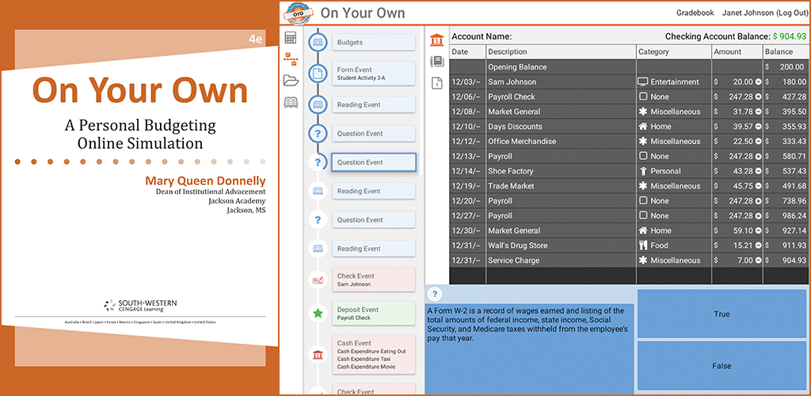Answer True to the W-2 question
The width and height of the screenshot is (811, 396).
[721, 314]
